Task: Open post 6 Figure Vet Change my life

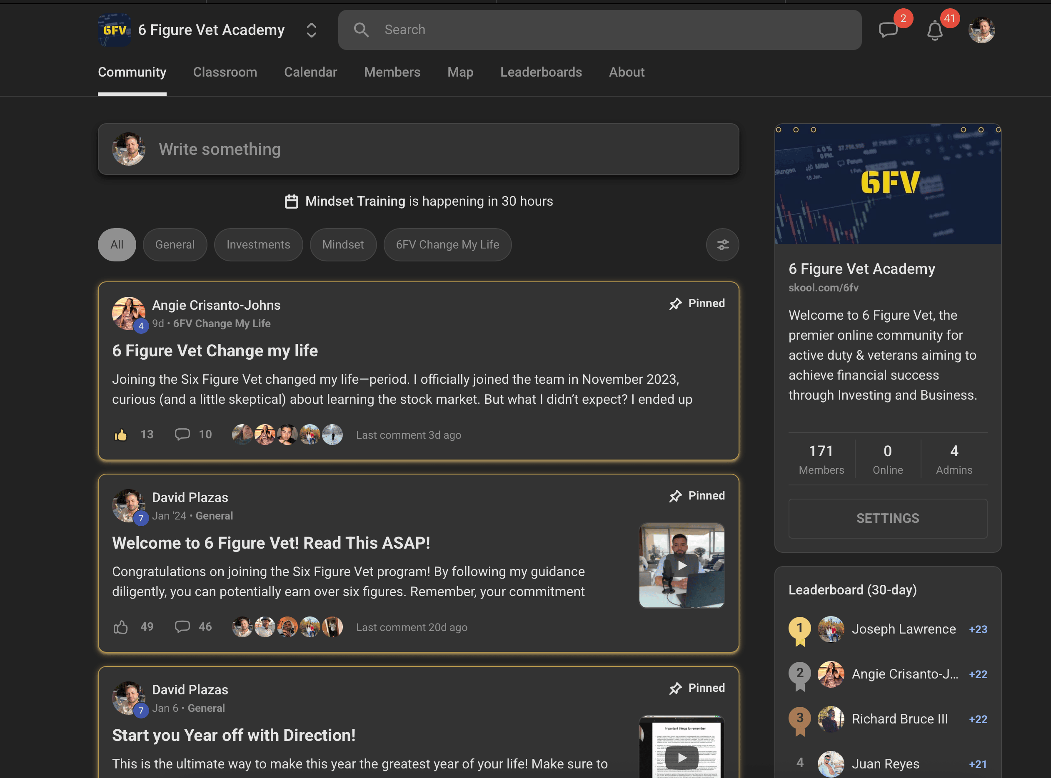Action: [x=215, y=351]
